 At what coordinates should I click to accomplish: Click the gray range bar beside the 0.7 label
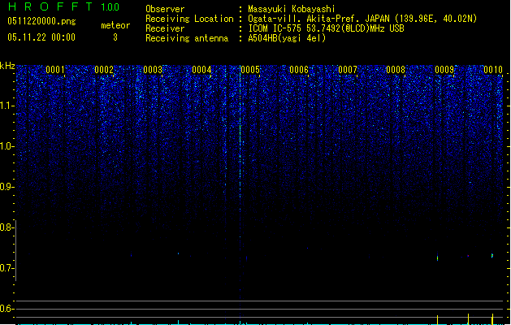(16, 250)
